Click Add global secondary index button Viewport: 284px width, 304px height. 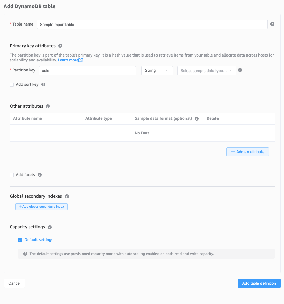(x=41, y=207)
